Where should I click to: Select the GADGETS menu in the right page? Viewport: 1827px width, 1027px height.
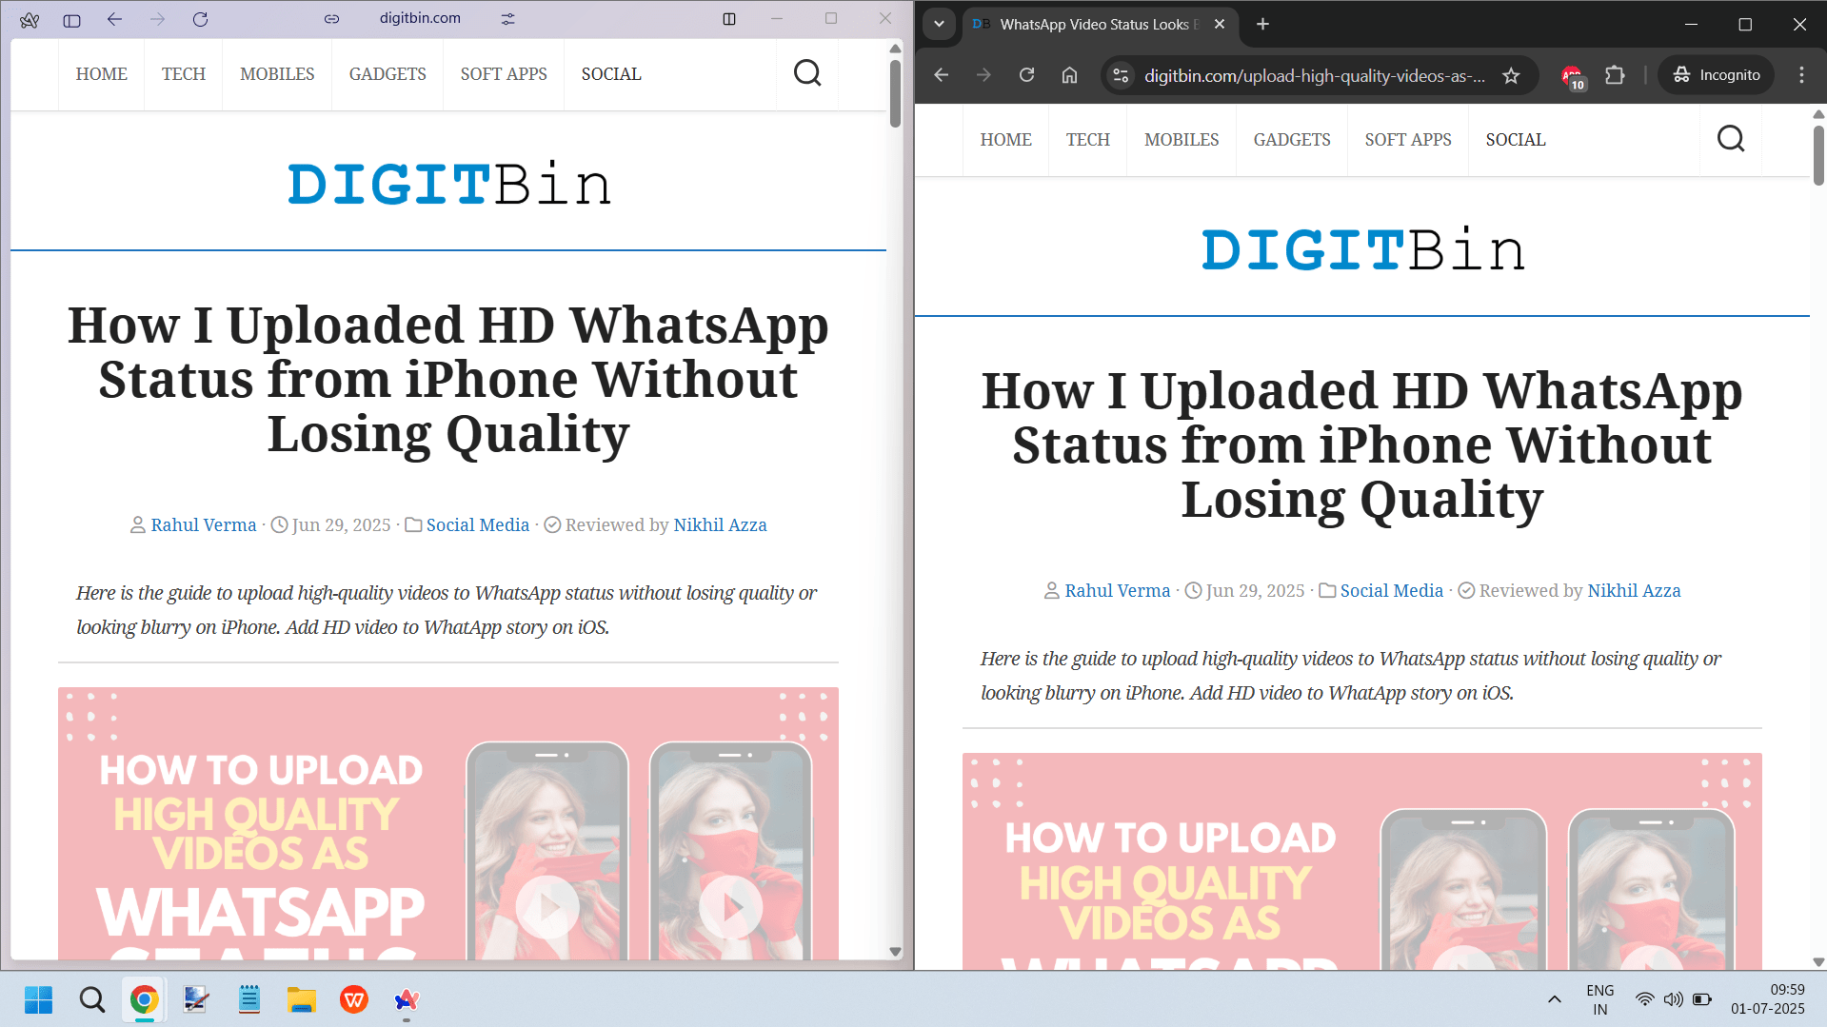pyautogui.click(x=1291, y=140)
